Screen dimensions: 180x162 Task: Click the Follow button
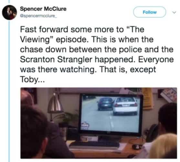tap(150, 12)
